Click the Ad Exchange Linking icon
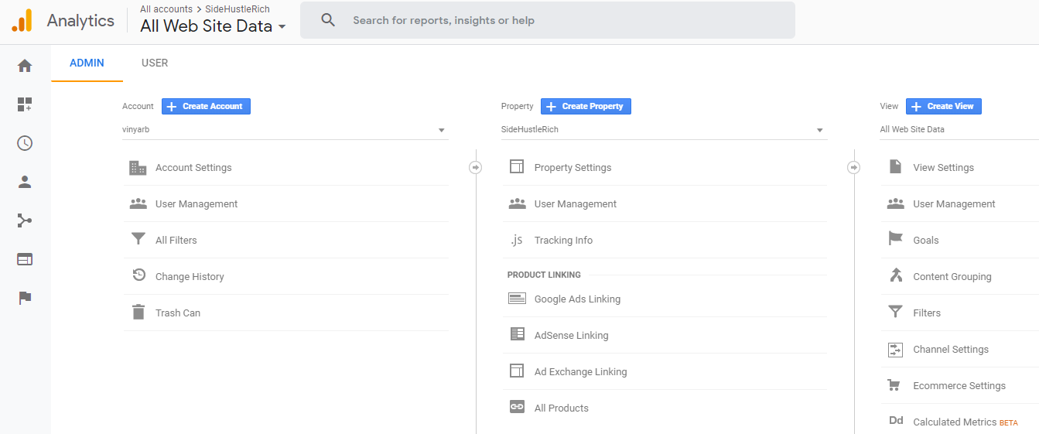This screenshot has height=434, width=1039. 517,371
